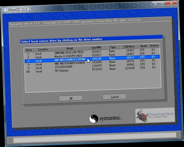This screenshot has width=184, height=147.
Task: Click Local location in drive 80 row
Action: tap(39, 71)
